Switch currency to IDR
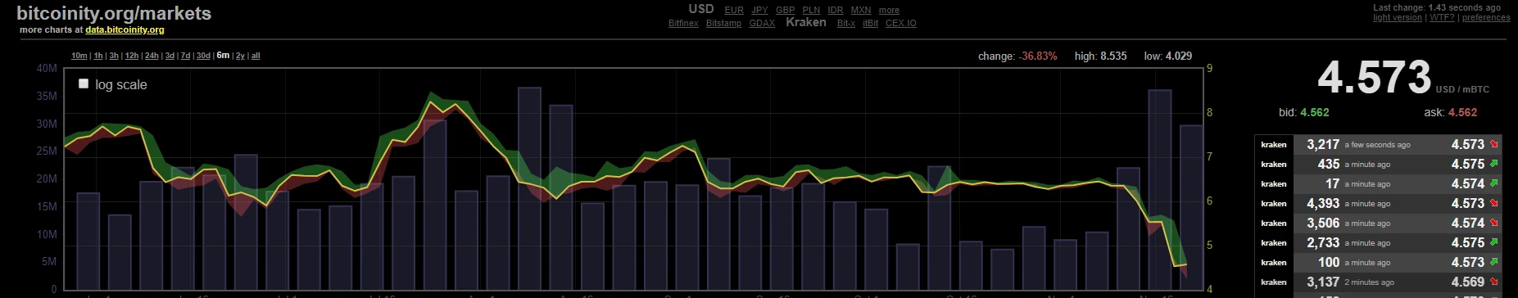1518x298 pixels. pyautogui.click(x=835, y=11)
